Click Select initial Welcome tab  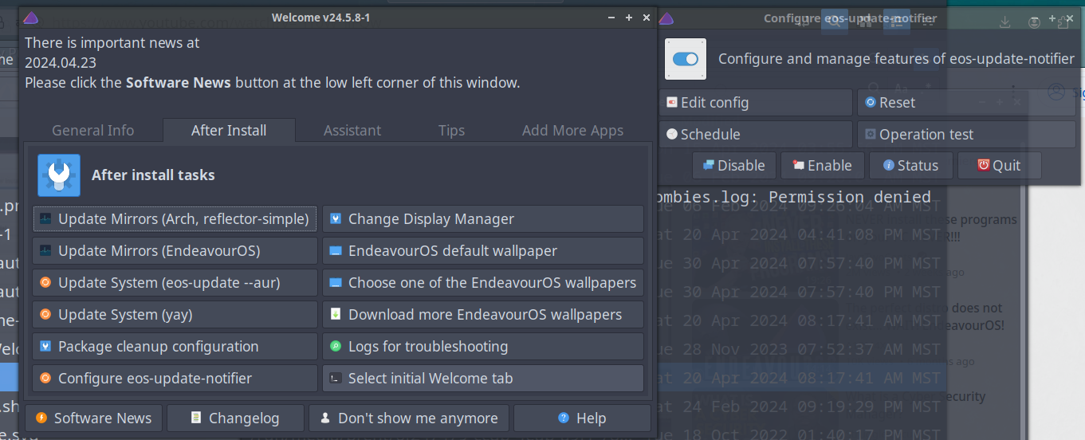pyautogui.click(x=483, y=378)
